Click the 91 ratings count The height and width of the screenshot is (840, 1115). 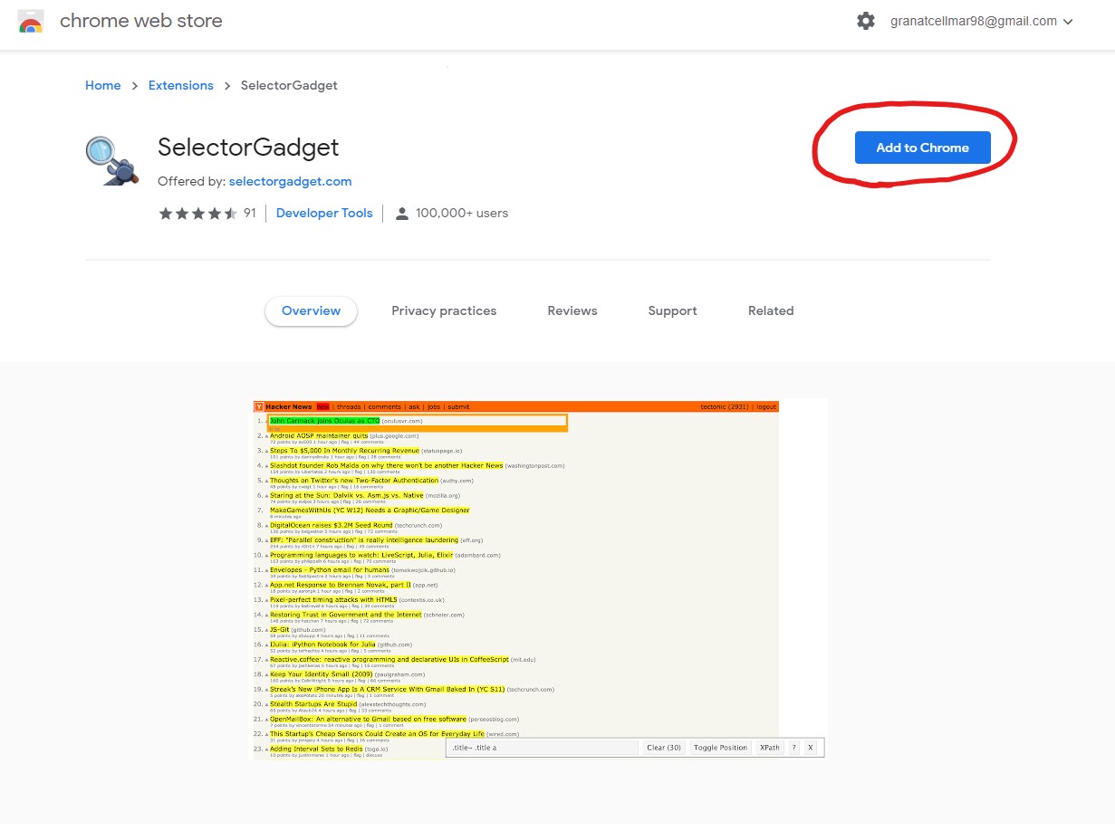tap(250, 214)
